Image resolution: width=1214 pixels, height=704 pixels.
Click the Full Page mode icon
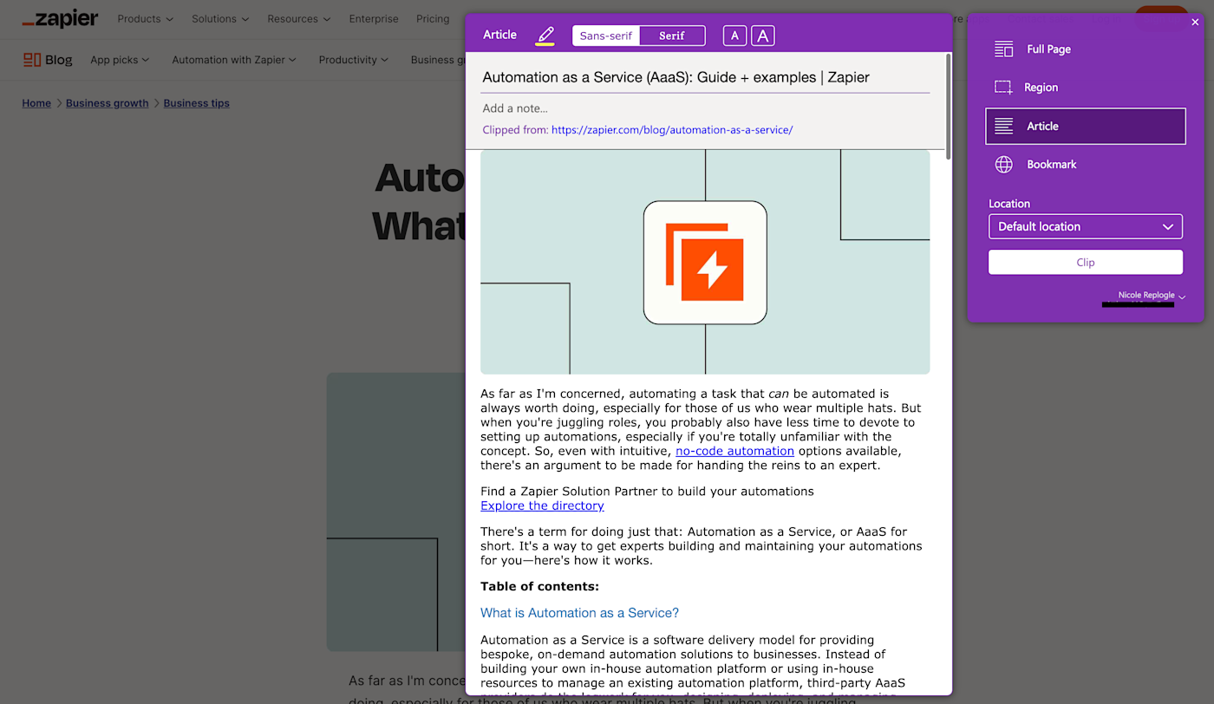click(x=1003, y=49)
